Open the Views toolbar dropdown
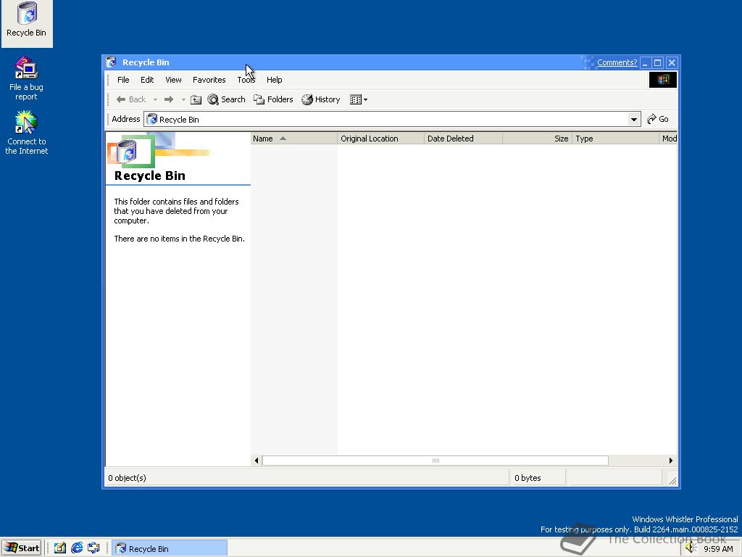742x557 pixels. click(358, 99)
